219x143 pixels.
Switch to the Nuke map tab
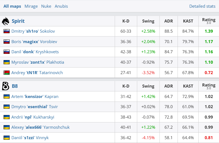(x=46, y=6)
